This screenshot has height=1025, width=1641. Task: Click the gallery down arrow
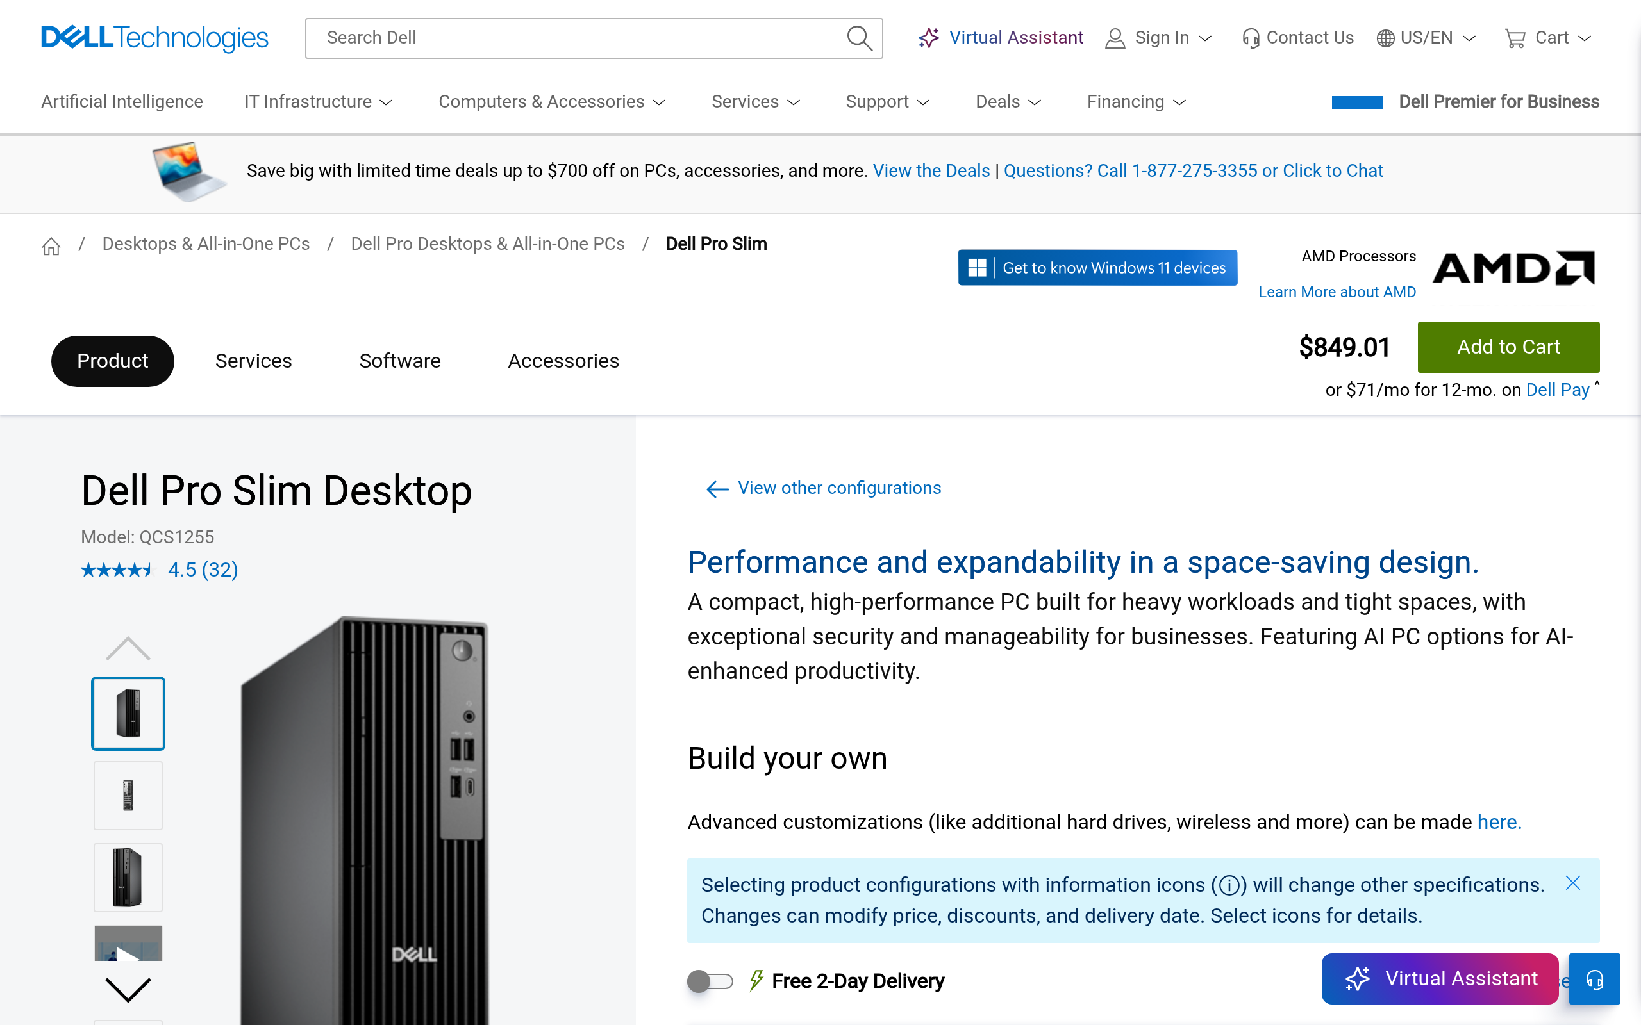coord(128,990)
